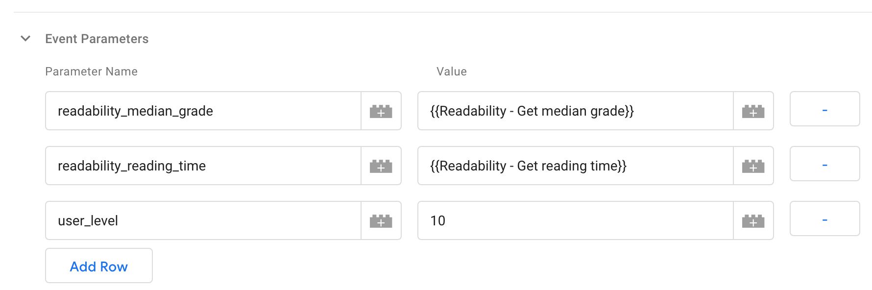Collapse the Event Parameters section chevron
Image resolution: width=872 pixels, height=290 pixels.
coord(25,38)
